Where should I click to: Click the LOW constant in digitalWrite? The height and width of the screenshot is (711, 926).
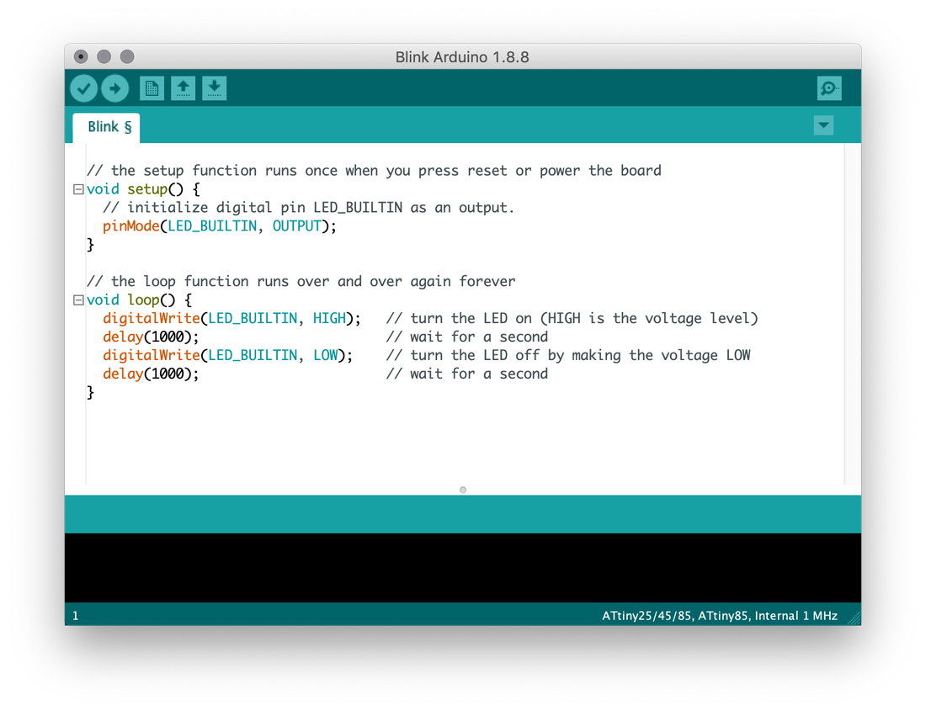[x=326, y=355]
